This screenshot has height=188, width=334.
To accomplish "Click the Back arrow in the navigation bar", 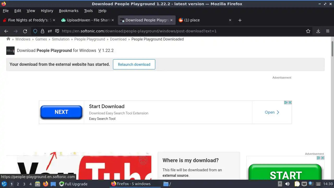I will tap(6, 31).
